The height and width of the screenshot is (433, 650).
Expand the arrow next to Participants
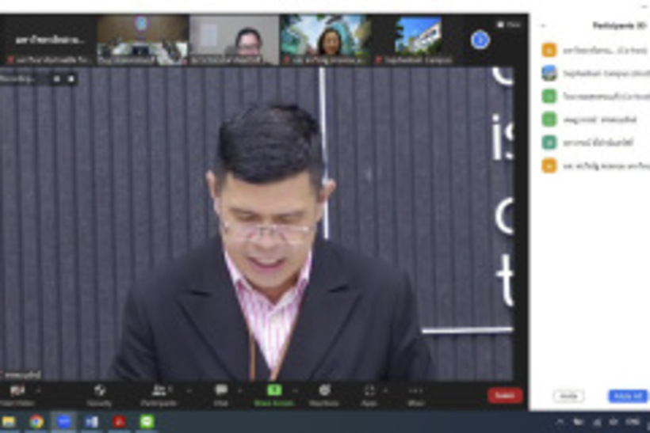189,390
